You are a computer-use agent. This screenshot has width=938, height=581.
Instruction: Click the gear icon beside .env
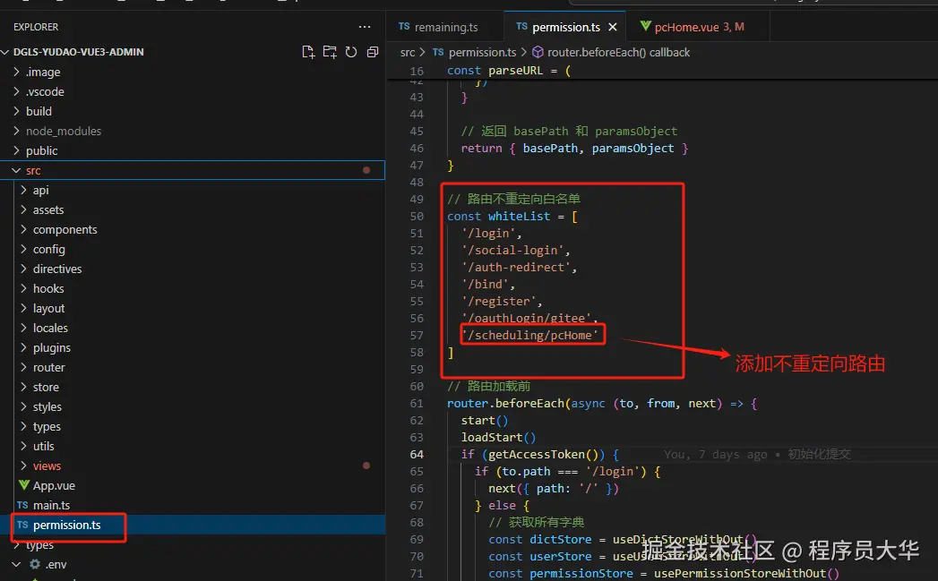pos(35,564)
